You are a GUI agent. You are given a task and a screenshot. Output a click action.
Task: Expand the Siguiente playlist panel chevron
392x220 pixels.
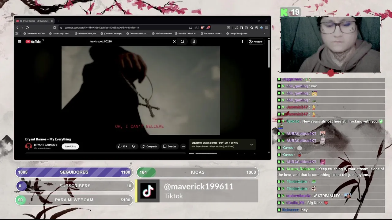pyautogui.click(x=251, y=145)
